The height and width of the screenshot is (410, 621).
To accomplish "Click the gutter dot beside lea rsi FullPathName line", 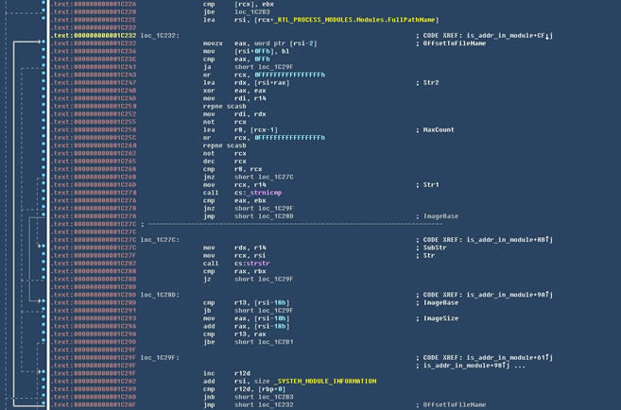I will tap(43, 20).
